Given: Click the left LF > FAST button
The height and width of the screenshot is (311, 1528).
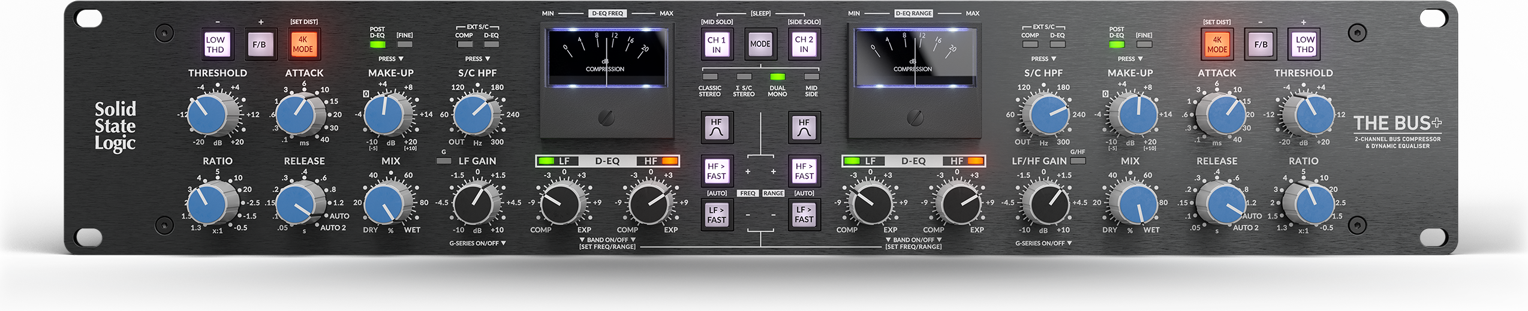Looking at the screenshot, I should tap(717, 215).
